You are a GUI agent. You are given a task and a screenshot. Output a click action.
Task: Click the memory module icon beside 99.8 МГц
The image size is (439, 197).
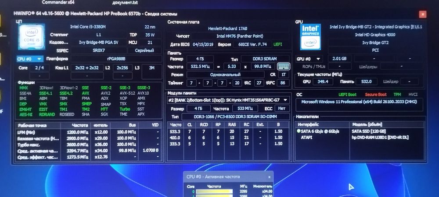point(284,67)
